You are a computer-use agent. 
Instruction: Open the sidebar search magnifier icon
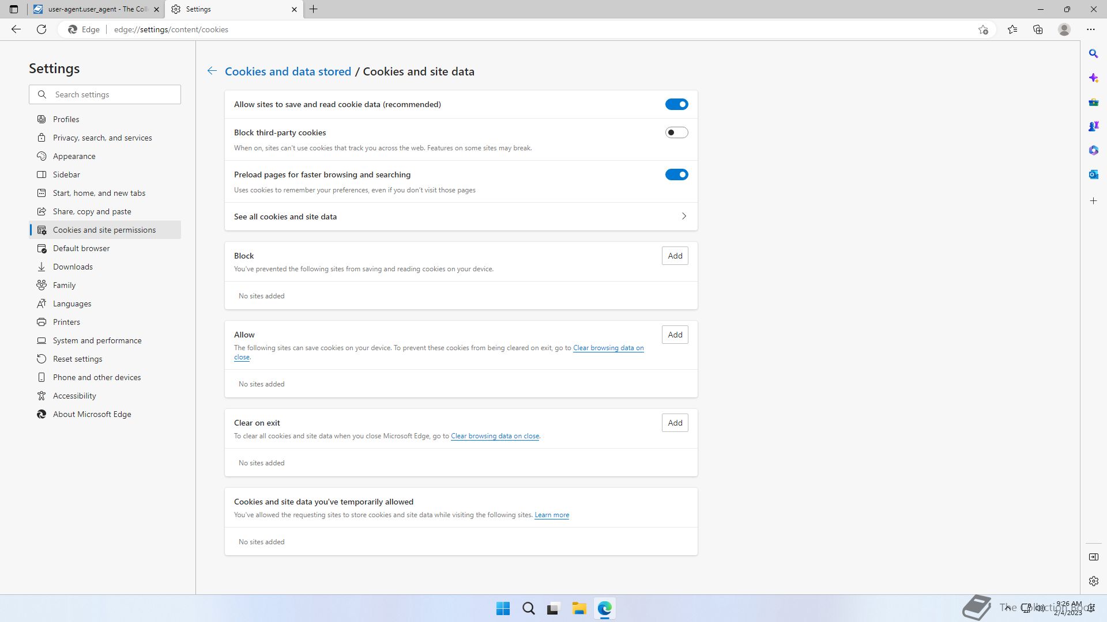1093,54
